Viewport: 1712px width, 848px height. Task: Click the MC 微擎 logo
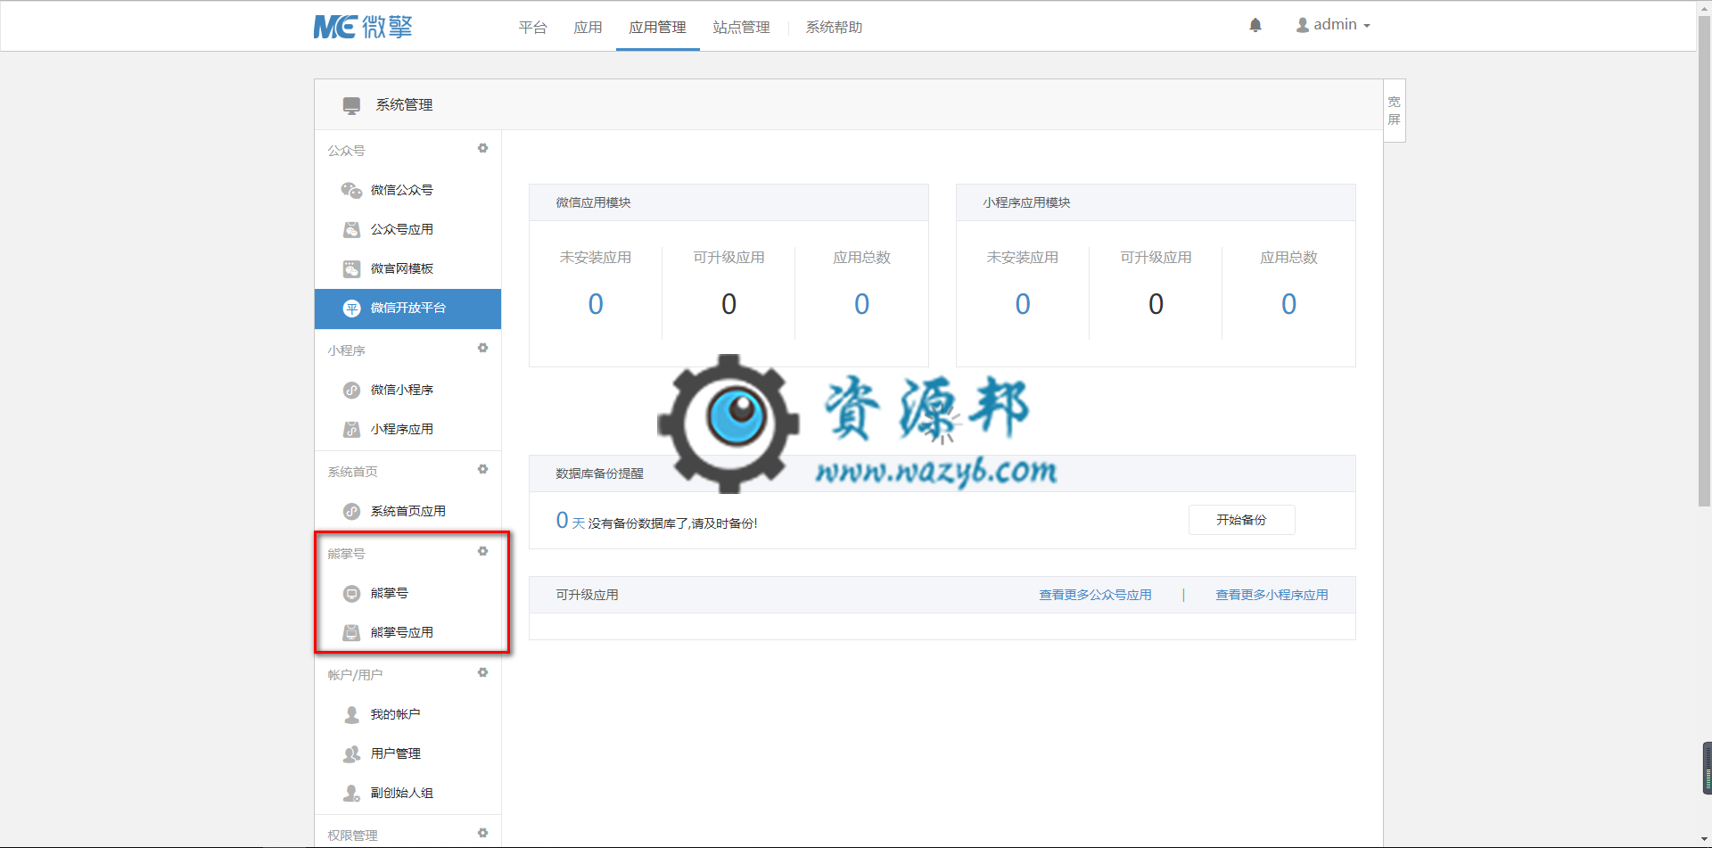click(363, 27)
